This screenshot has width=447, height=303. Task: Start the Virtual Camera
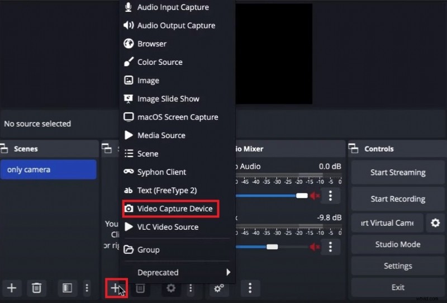387,222
